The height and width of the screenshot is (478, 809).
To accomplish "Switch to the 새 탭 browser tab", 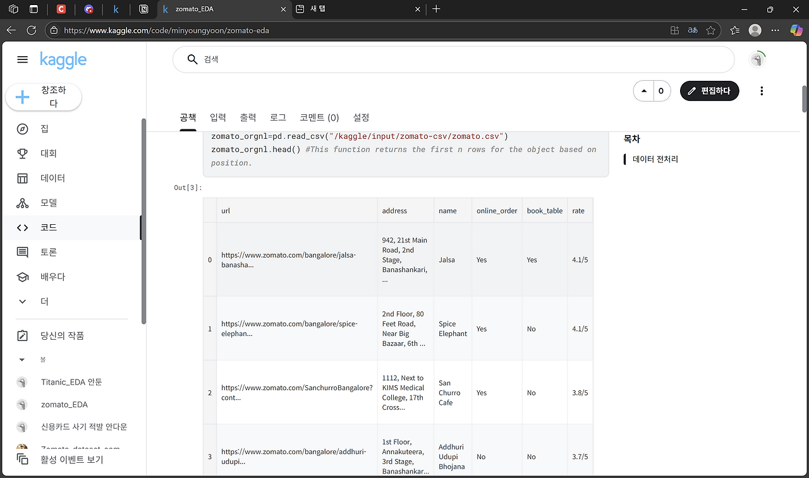I will 358,9.
